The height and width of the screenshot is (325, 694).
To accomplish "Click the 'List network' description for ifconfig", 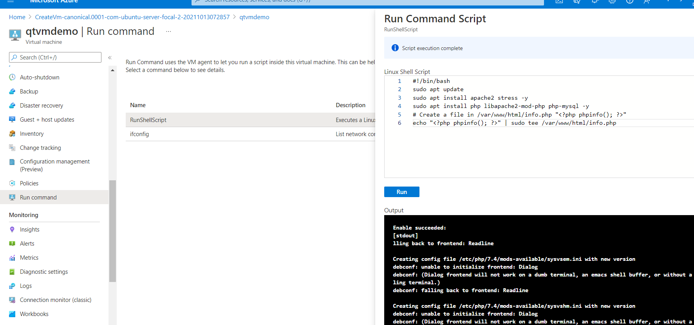I will point(355,134).
